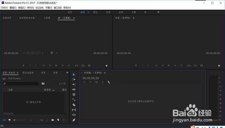Switch to 信息 tab

43,73
